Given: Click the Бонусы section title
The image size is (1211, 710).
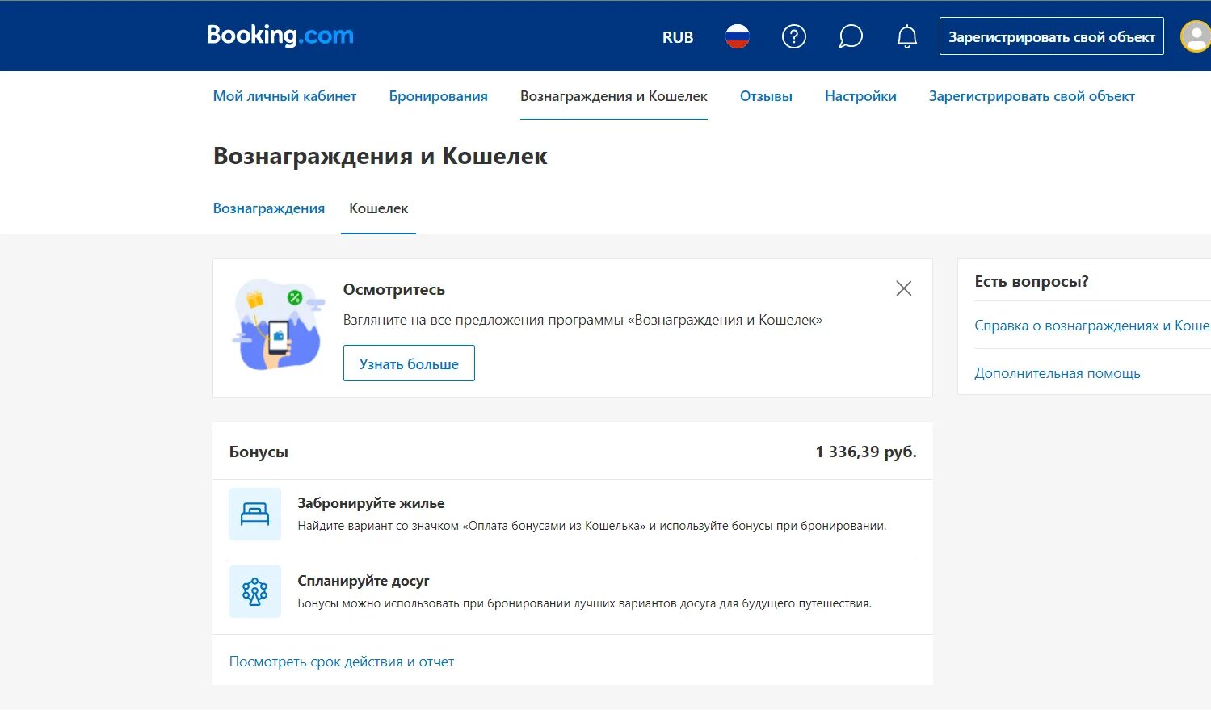Looking at the screenshot, I should [259, 452].
